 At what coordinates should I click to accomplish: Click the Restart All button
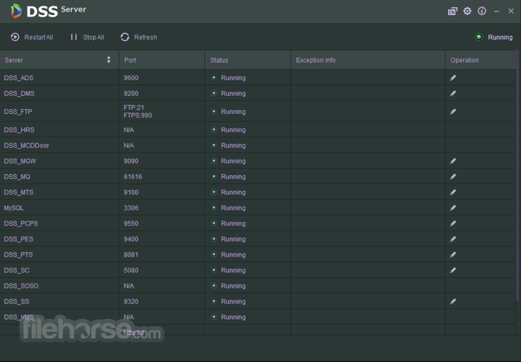(x=32, y=37)
